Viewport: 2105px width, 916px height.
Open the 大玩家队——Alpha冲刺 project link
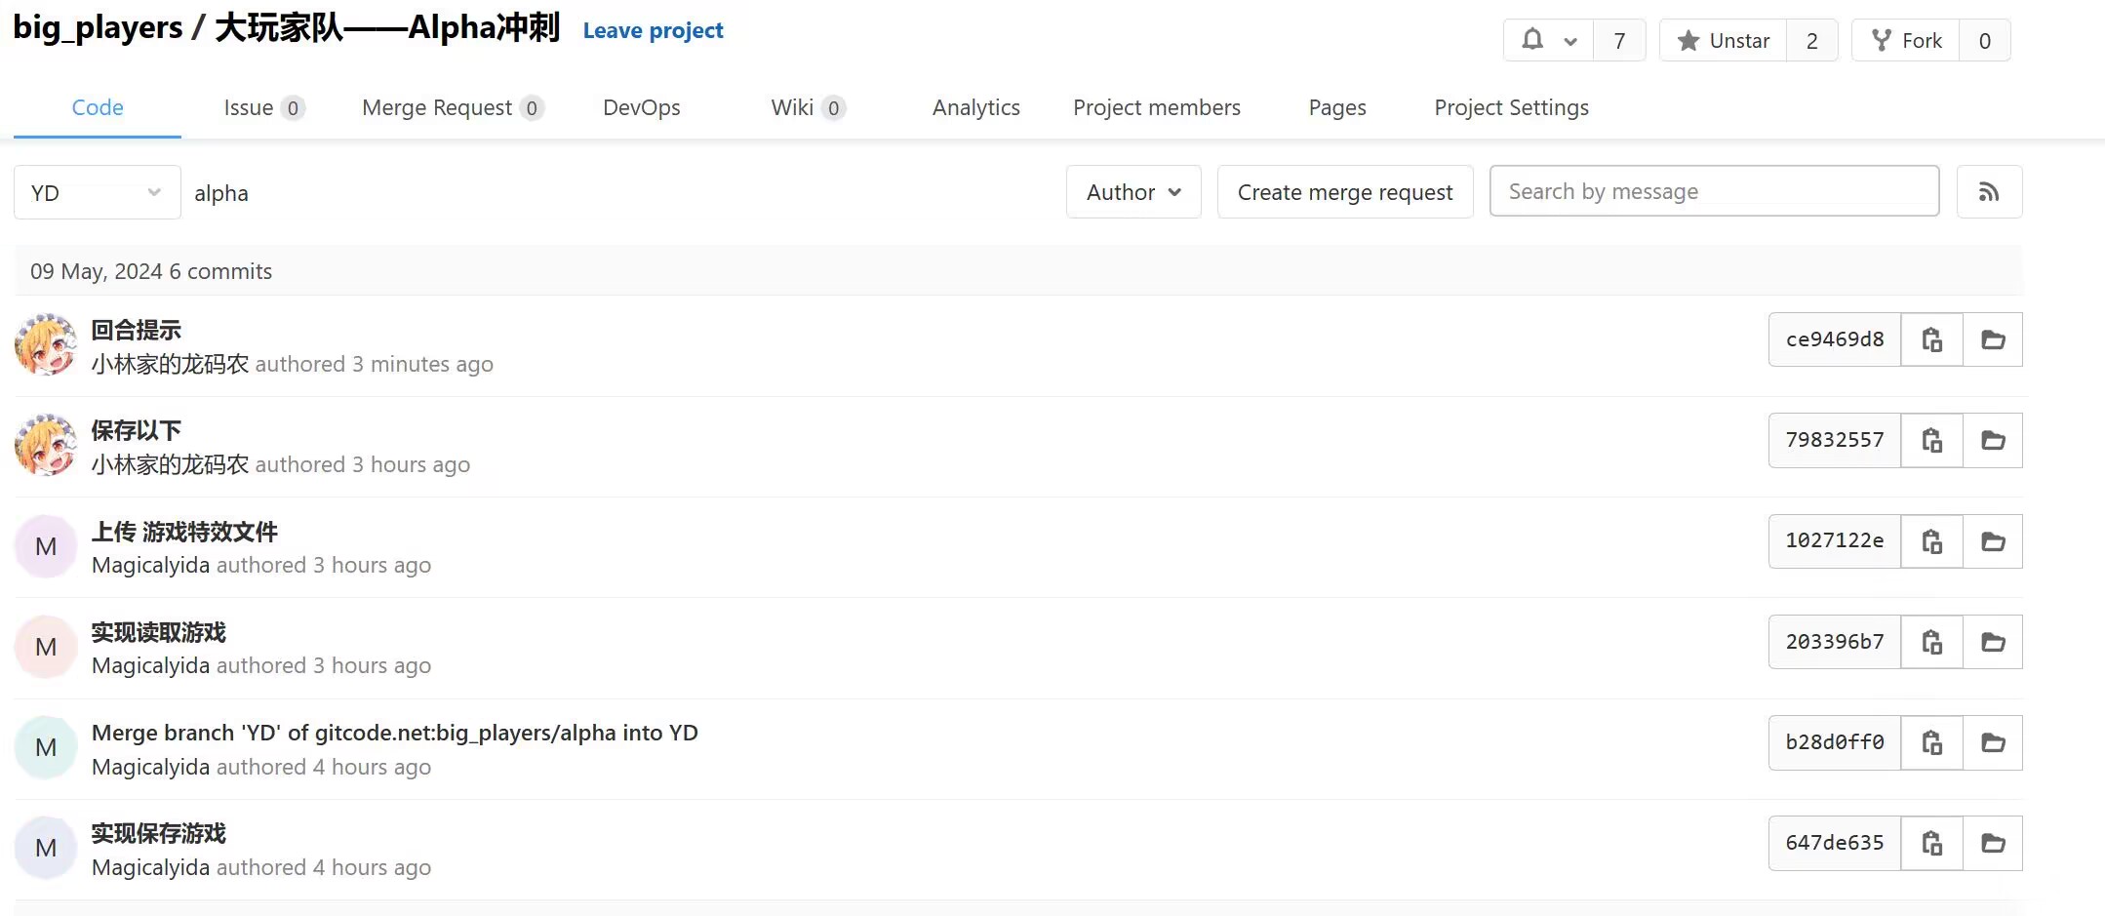pyautogui.click(x=387, y=27)
